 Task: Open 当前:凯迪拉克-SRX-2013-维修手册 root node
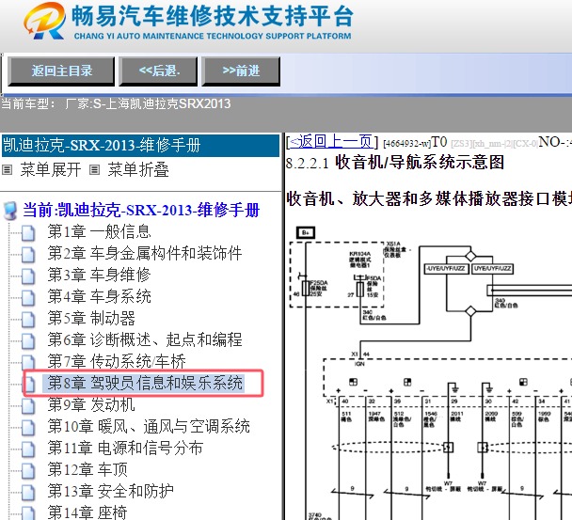coord(141,211)
